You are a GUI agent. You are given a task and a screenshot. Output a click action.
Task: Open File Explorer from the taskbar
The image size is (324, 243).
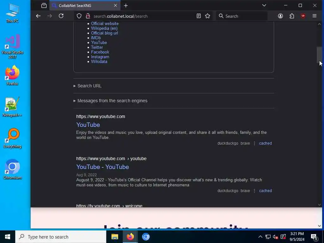click(x=115, y=237)
